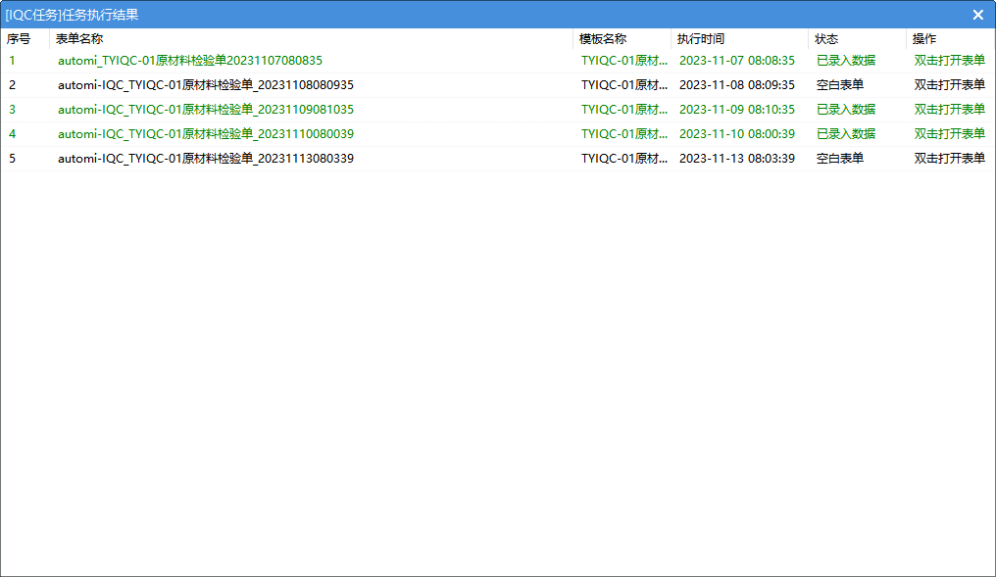Screen dimensions: 996x577
Task: Close the IQC task results dialog
Action: pos(977,15)
